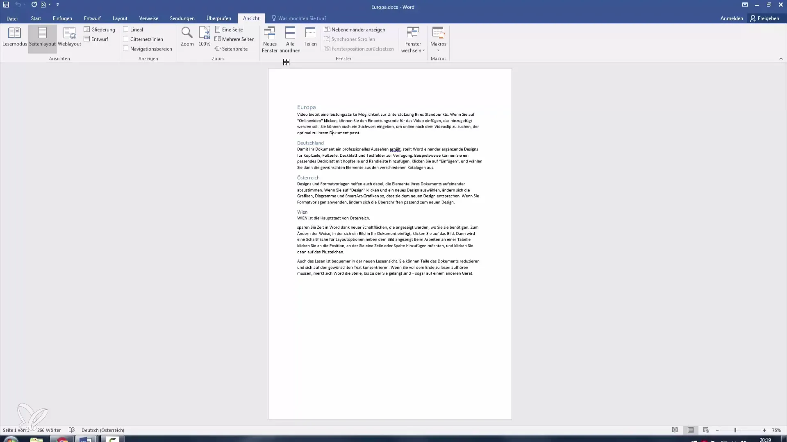Click the 75% zoom level
This screenshot has width=787, height=442.
point(776,430)
